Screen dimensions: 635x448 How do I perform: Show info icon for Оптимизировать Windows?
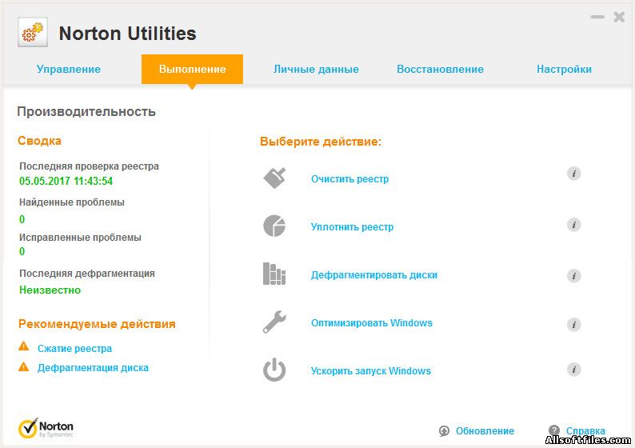click(573, 324)
